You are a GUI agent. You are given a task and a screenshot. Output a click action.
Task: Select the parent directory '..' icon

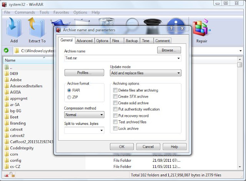point(7,67)
